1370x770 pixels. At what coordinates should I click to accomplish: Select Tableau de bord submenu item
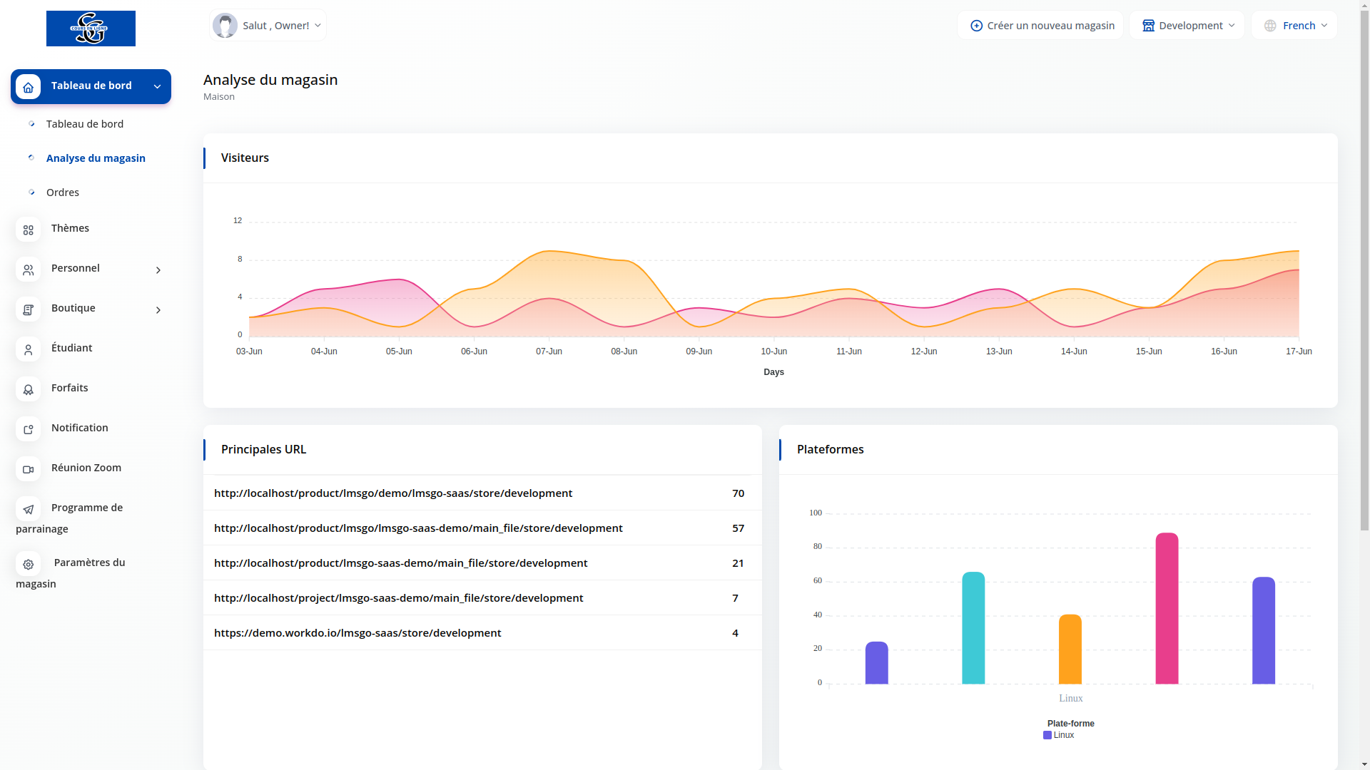[84, 124]
